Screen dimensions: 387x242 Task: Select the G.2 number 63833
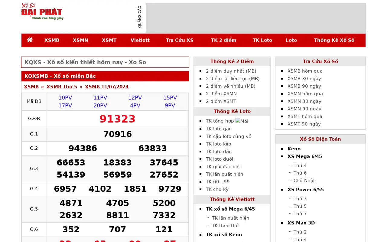152,149
